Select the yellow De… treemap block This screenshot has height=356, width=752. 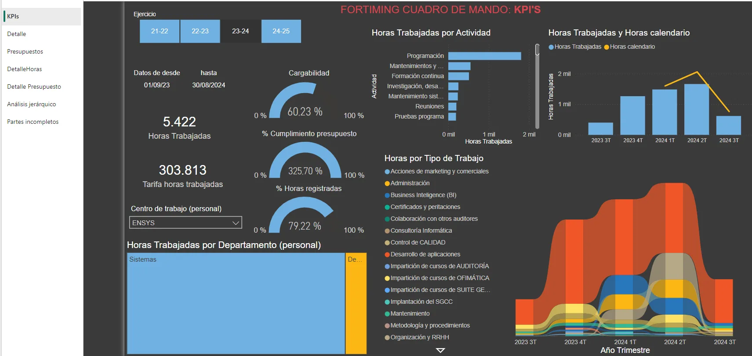click(x=356, y=303)
